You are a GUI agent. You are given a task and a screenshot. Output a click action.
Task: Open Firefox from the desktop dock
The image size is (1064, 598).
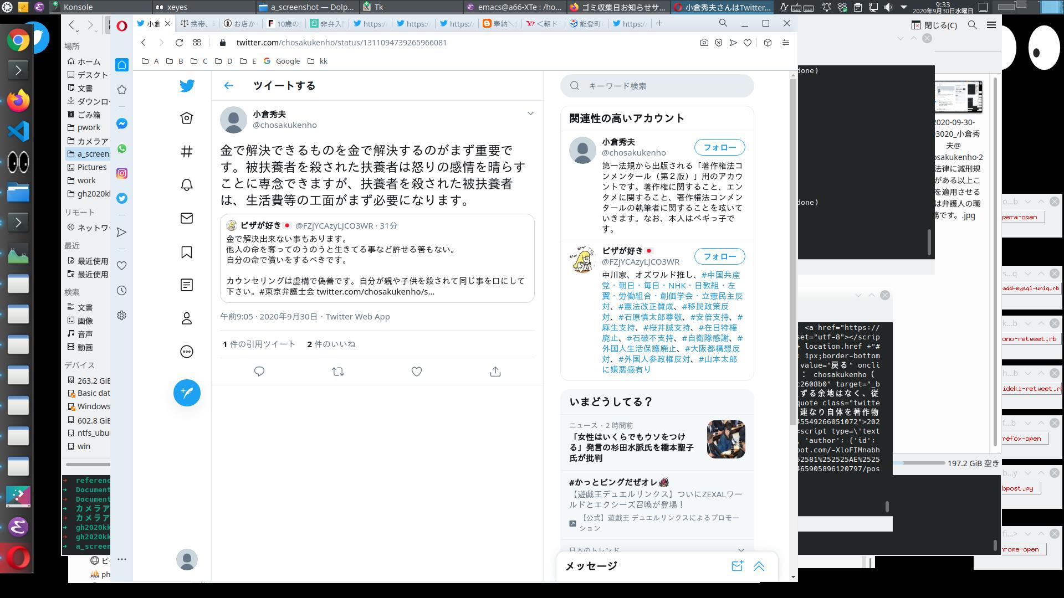18,101
